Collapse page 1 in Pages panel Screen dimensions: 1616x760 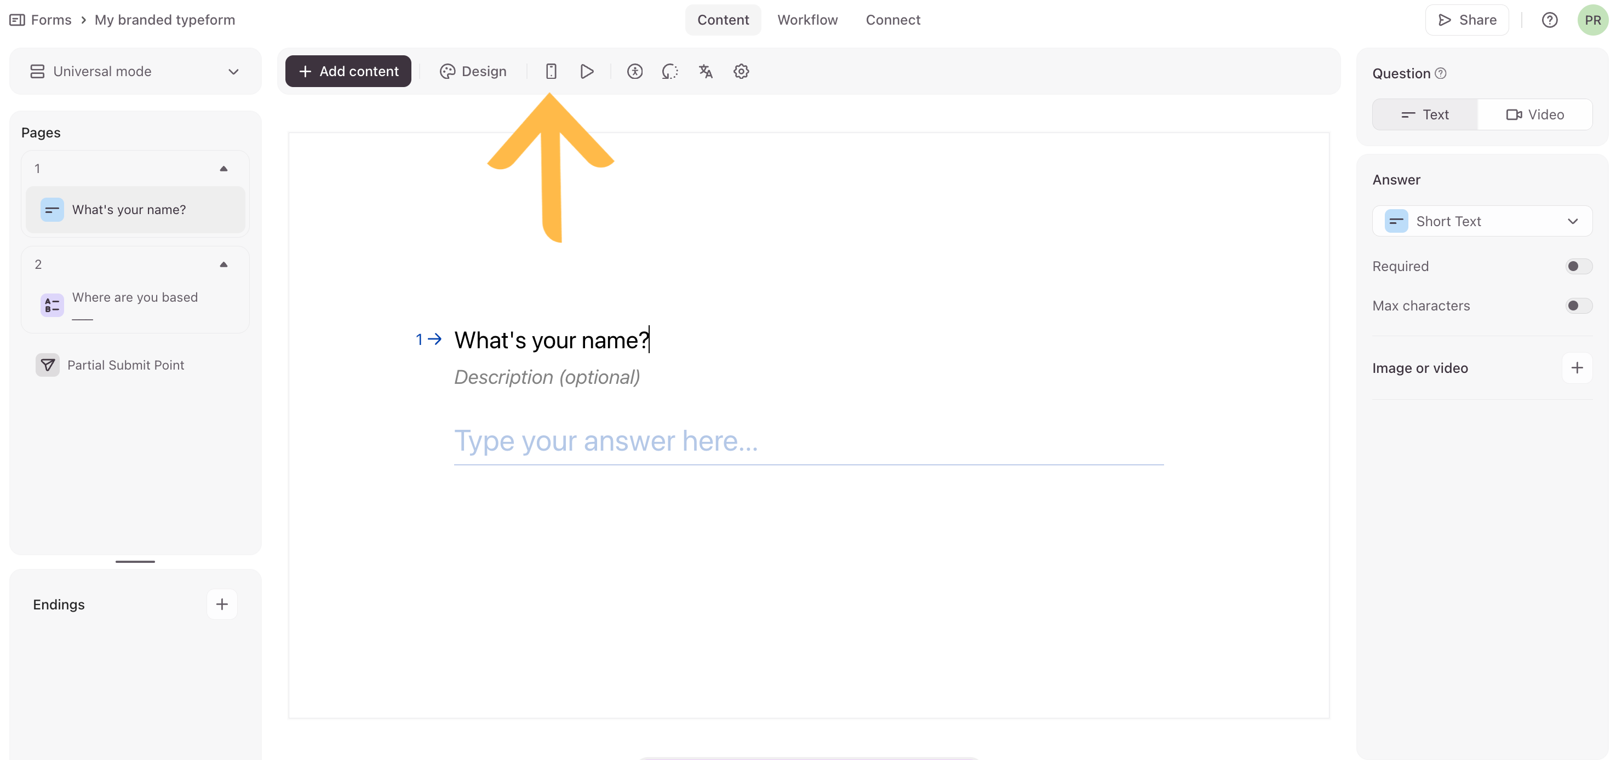click(x=224, y=169)
